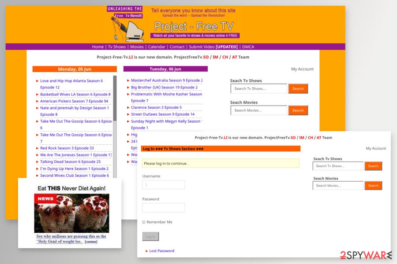Click Search Tv Shows field in login window

coord(338,166)
